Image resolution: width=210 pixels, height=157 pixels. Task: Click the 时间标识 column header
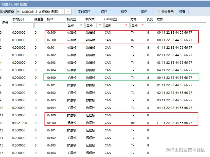pyautogui.click(x=18, y=19)
